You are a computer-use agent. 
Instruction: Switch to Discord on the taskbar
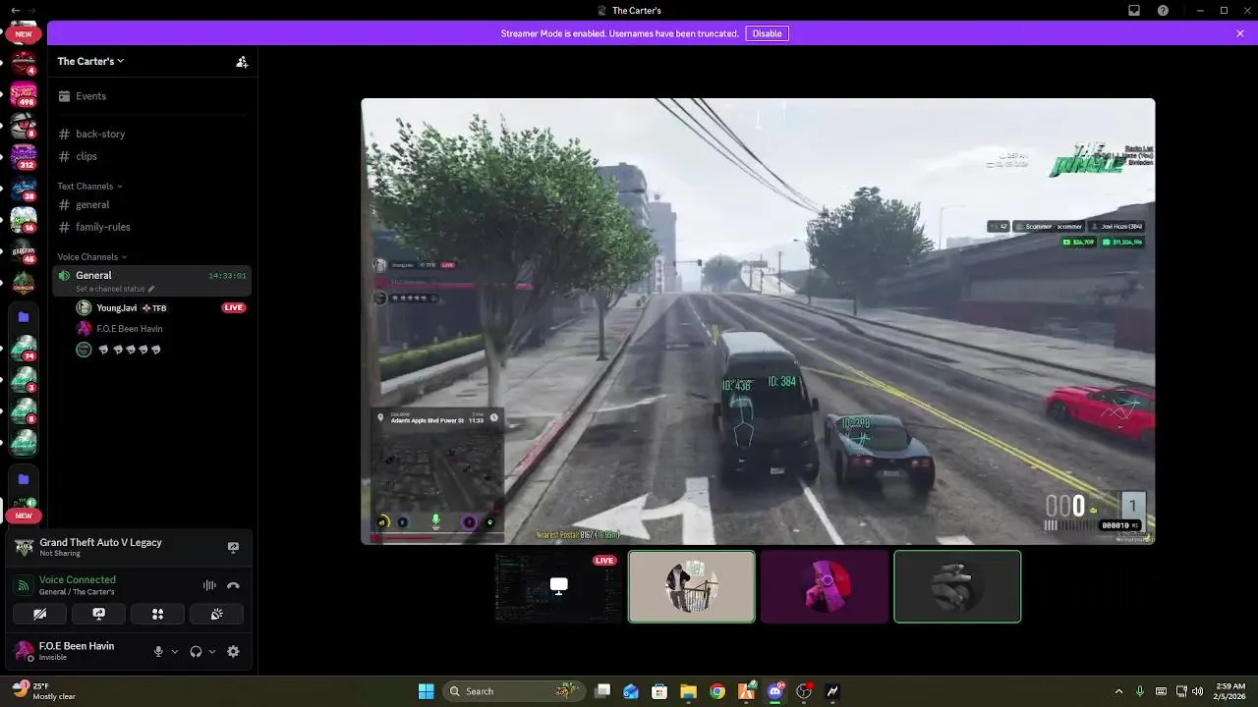pos(775,691)
